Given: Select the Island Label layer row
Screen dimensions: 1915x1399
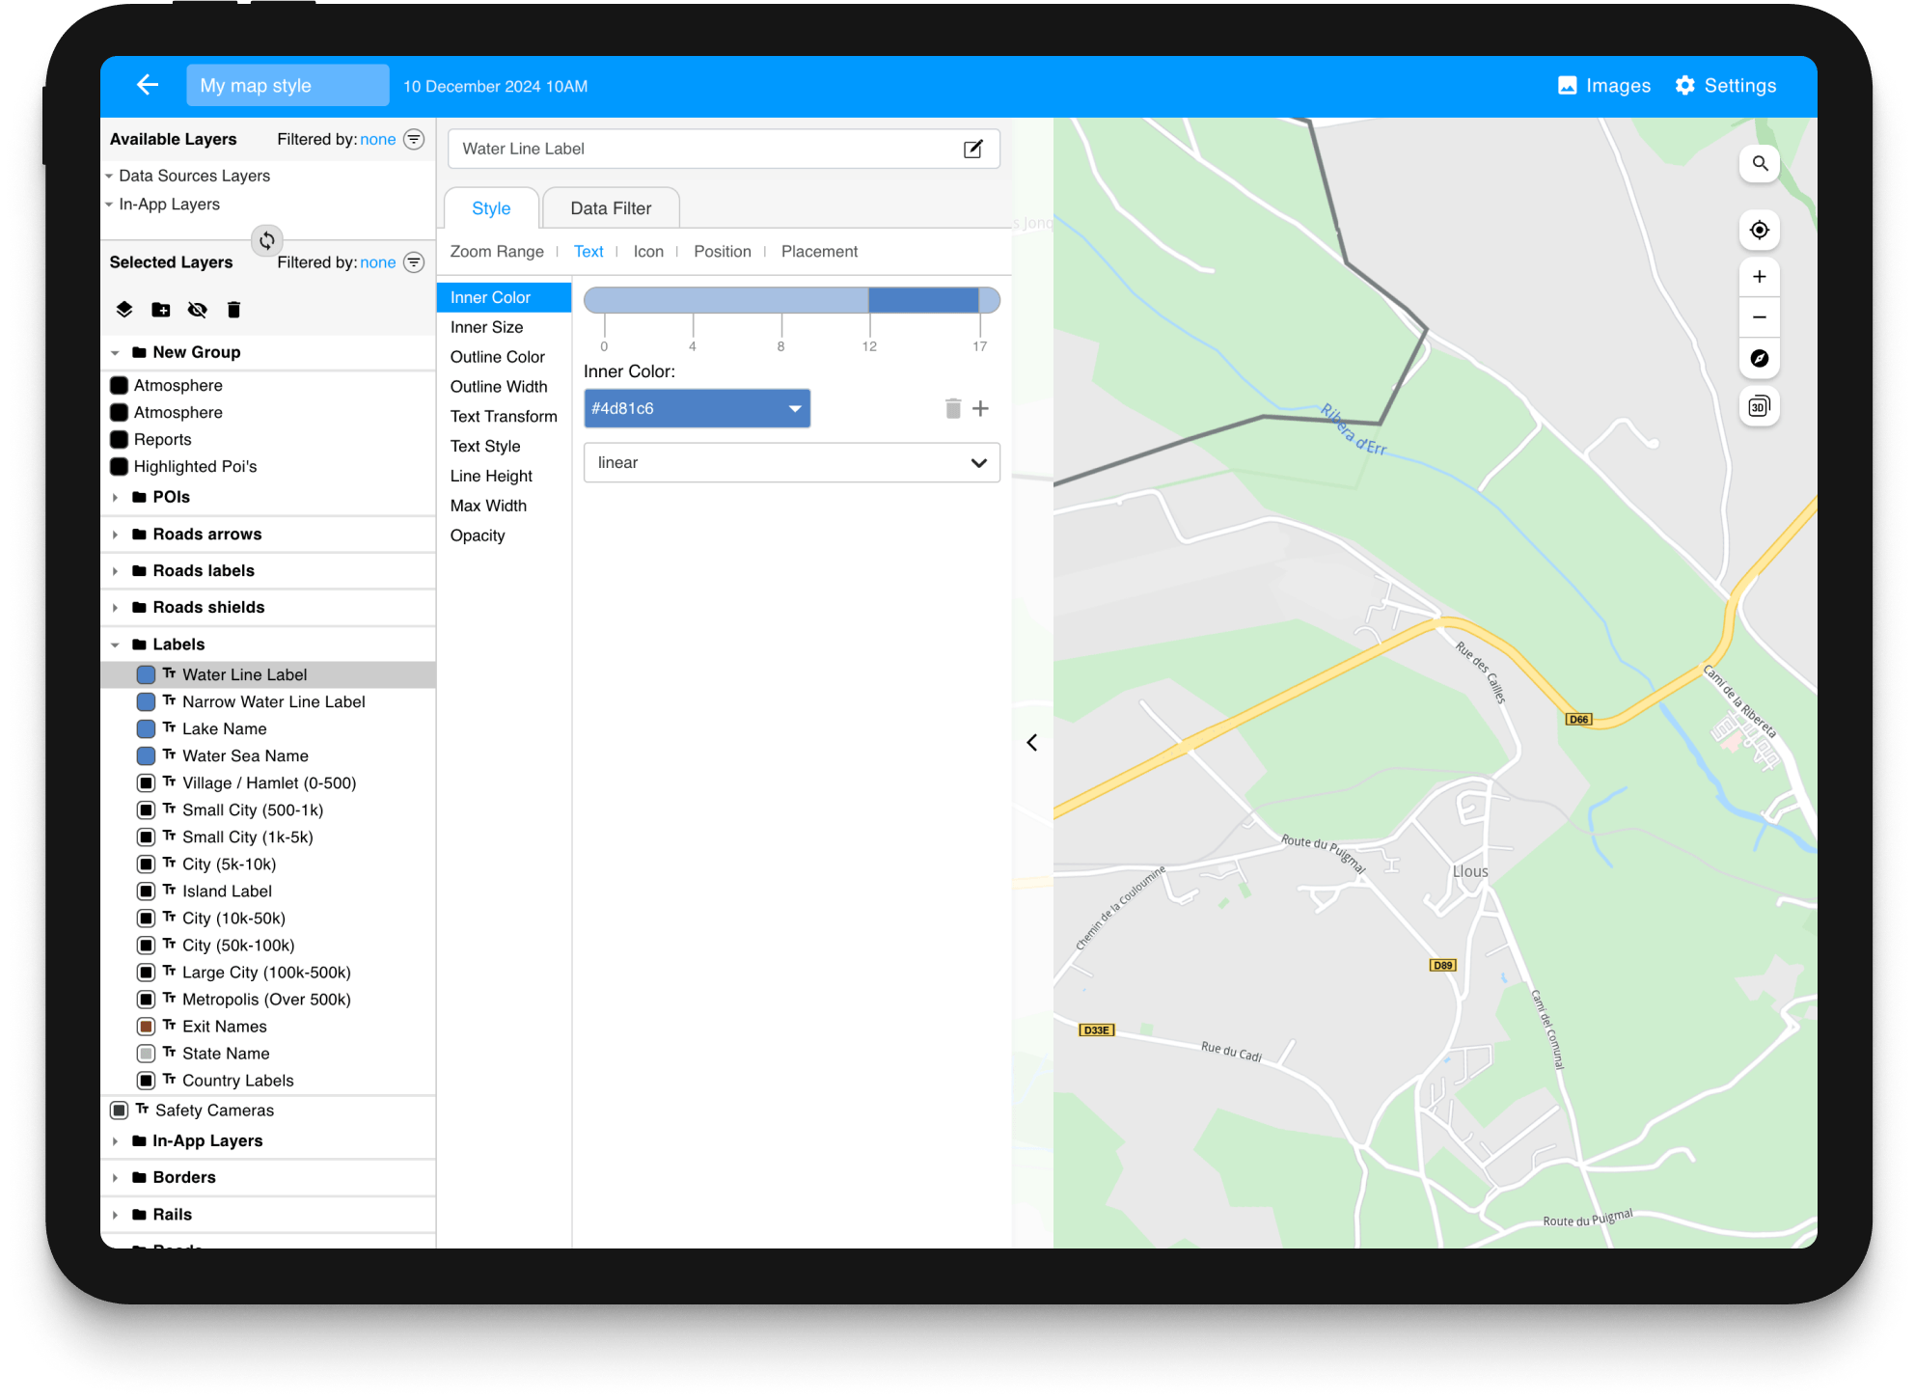Looking at the screenshot, I should 268,891.
